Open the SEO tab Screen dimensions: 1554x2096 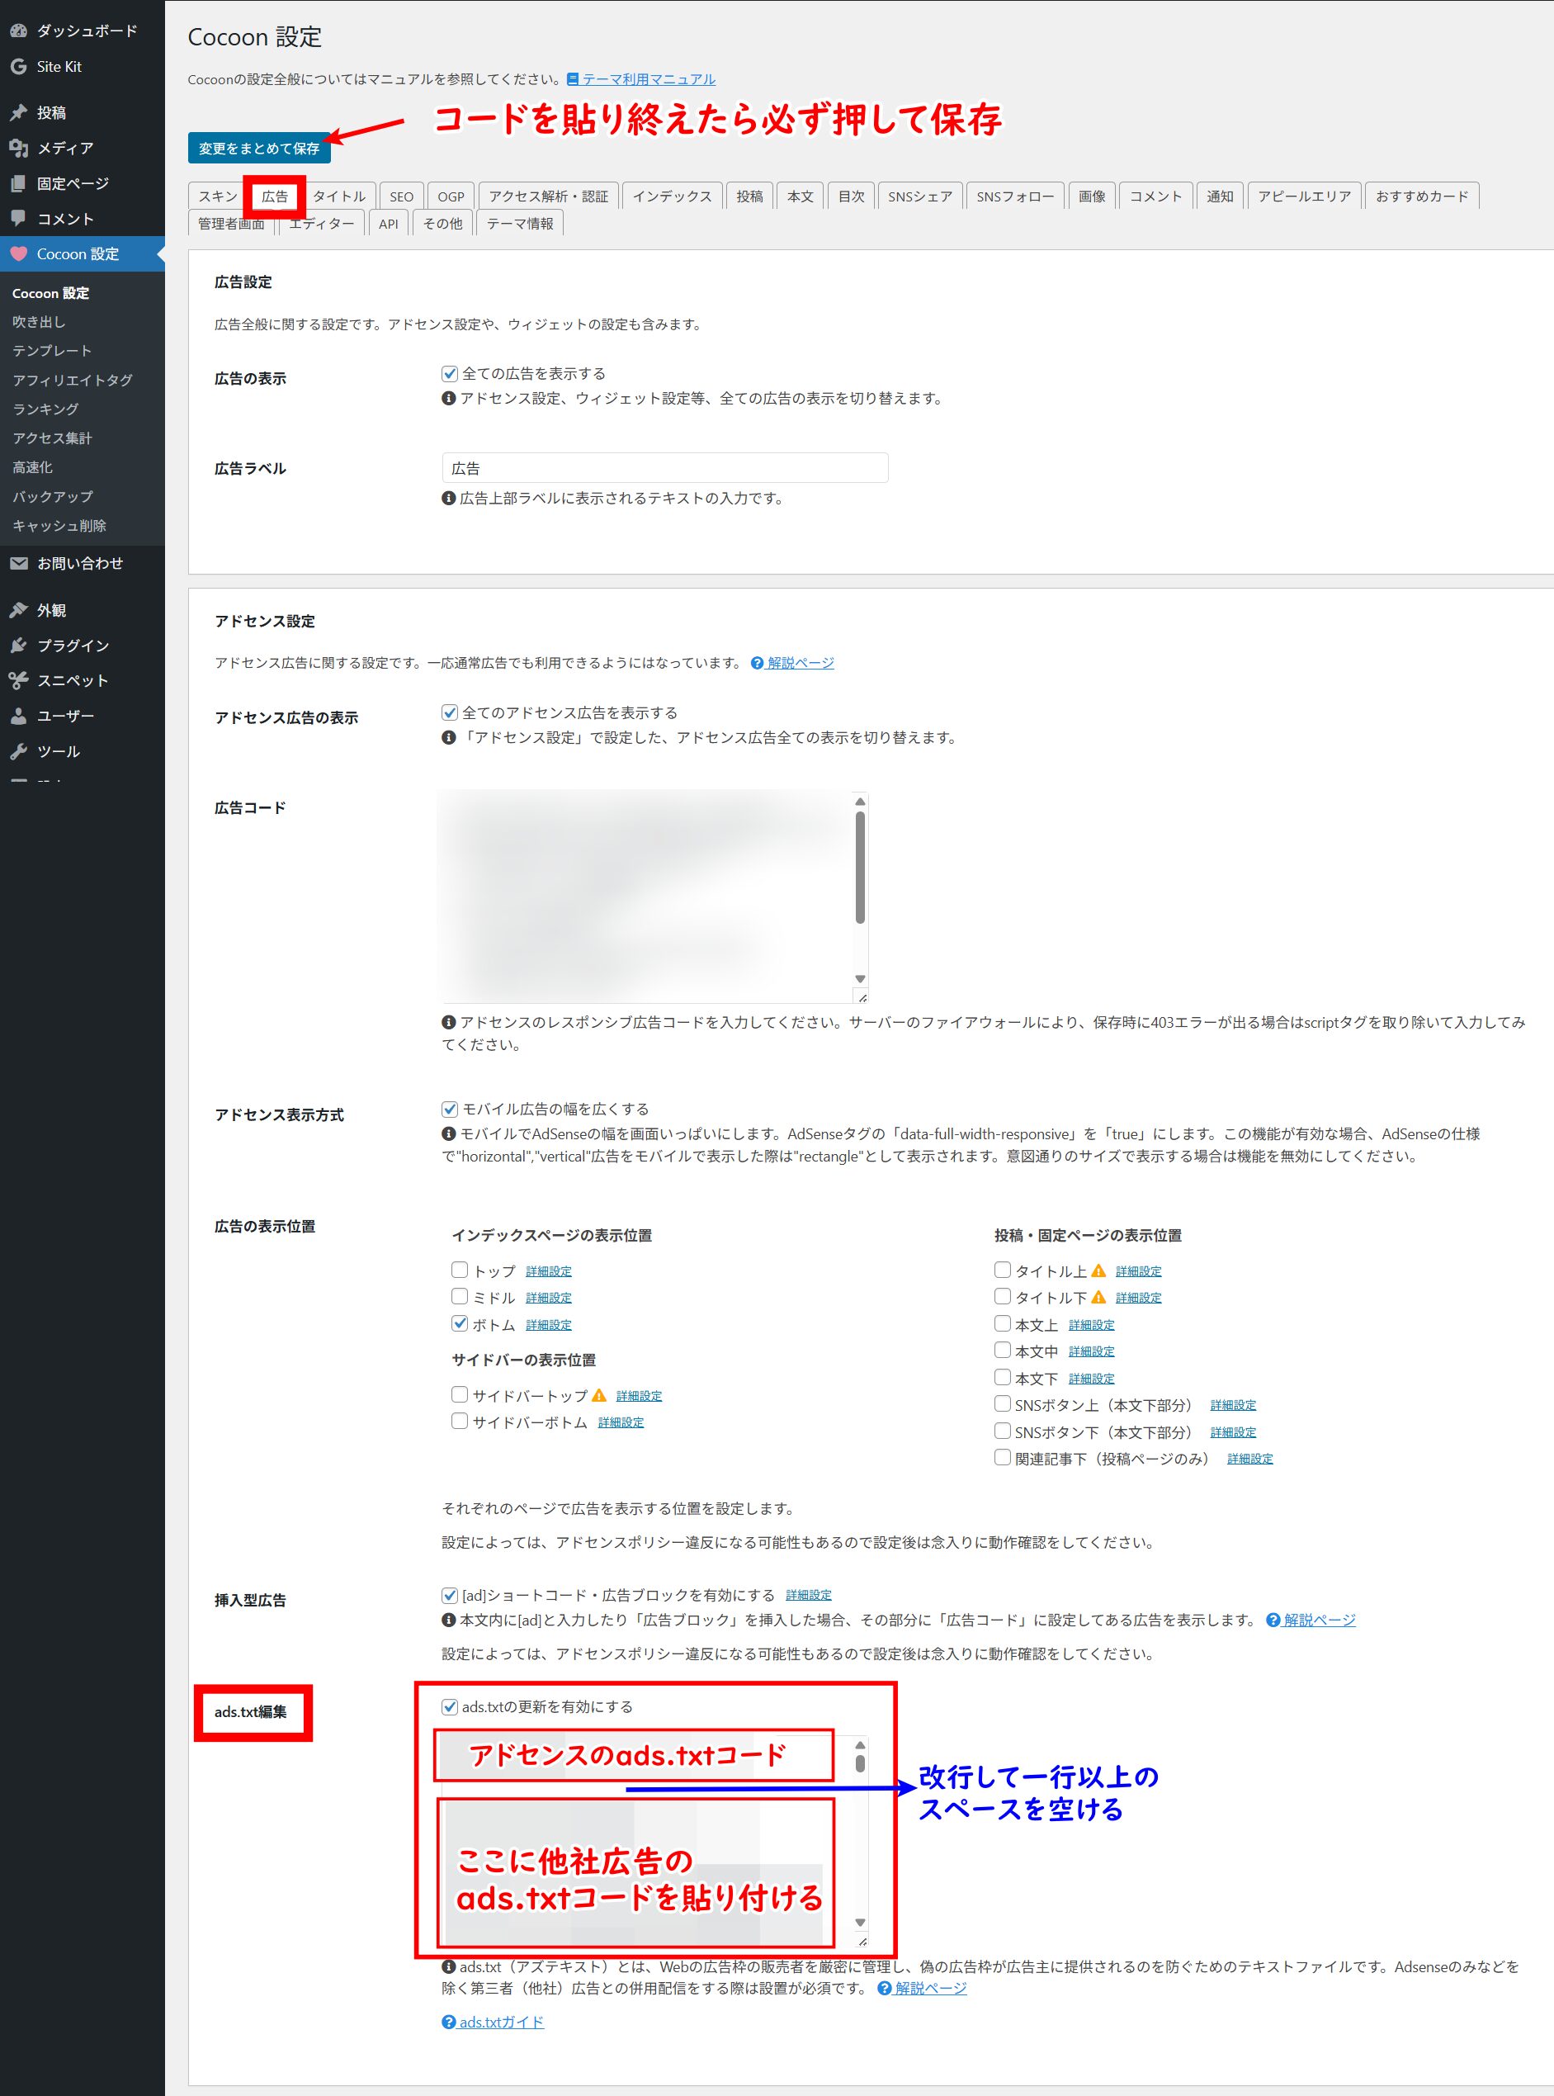pyautogui.click(x=402, y=196)
